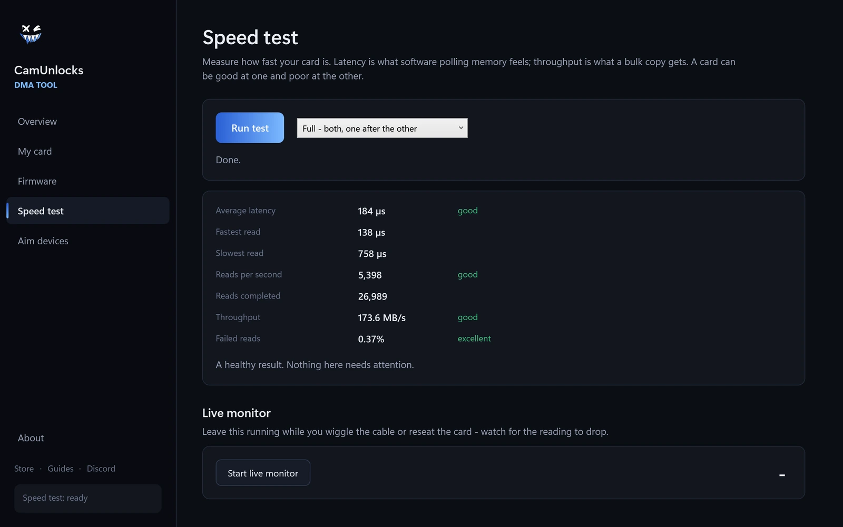Click the 'Done.' status text
The height and width of the screenshot is (527, 843).
[x=228, y=160]
